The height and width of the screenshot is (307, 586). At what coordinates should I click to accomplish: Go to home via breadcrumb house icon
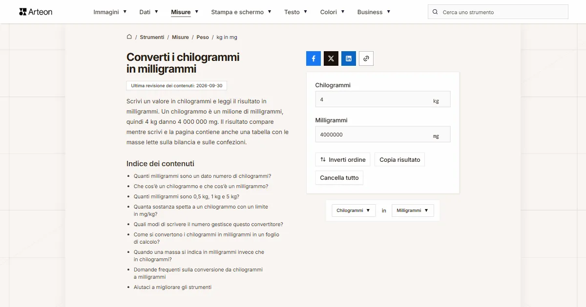(x=129, y=37)
